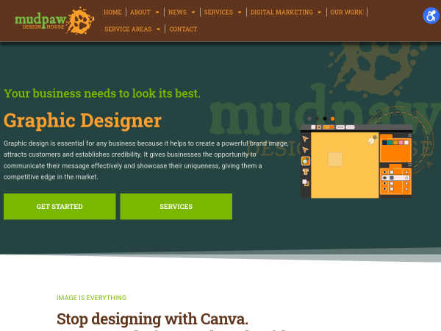Open the Service Areas menu item

(x=128, y=29)
